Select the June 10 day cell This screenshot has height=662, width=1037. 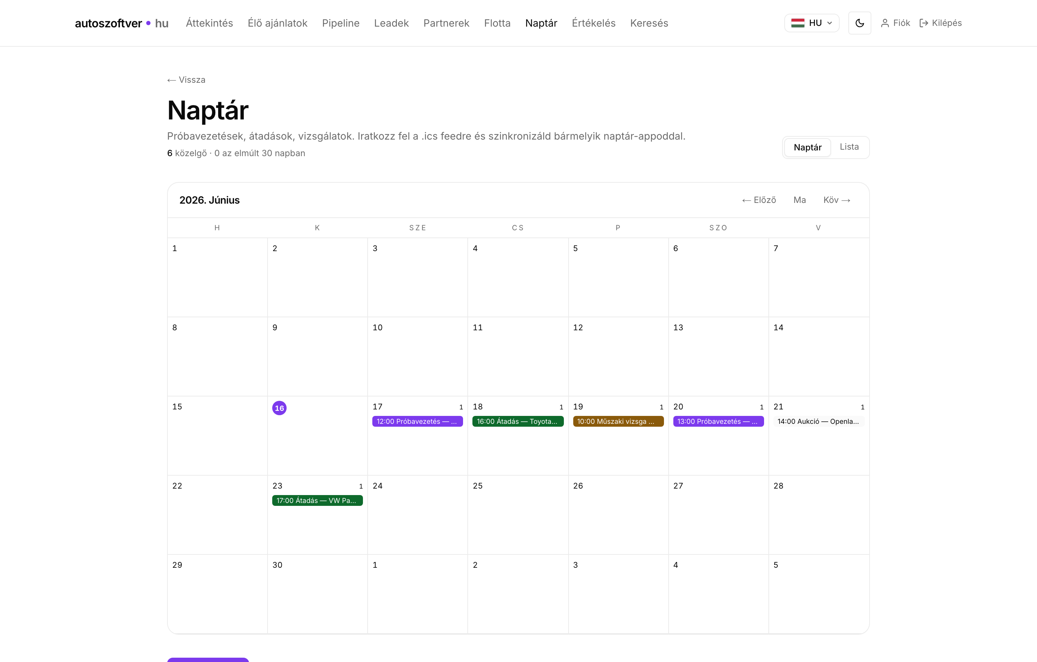point(418,357)
